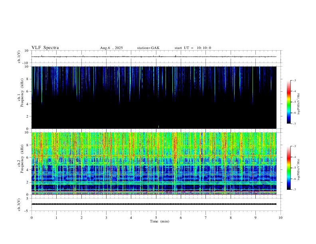Click the "ch.1(V)" waveform axis label
The image size is (316, 244).
coord(19,57)
